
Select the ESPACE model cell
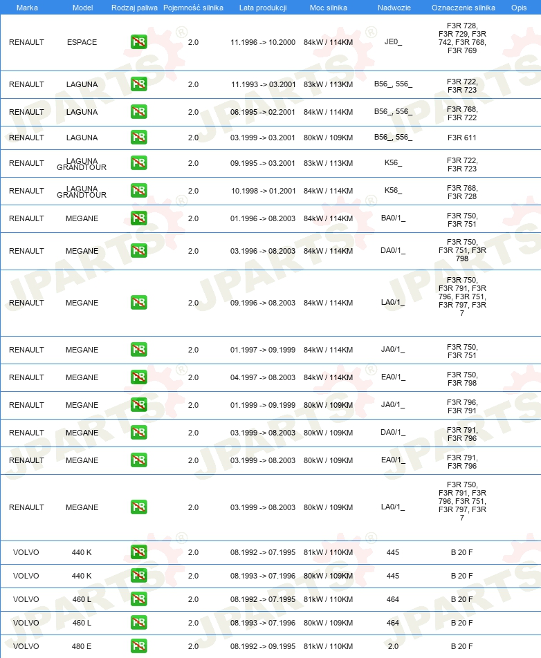click(x=82, y=42)
